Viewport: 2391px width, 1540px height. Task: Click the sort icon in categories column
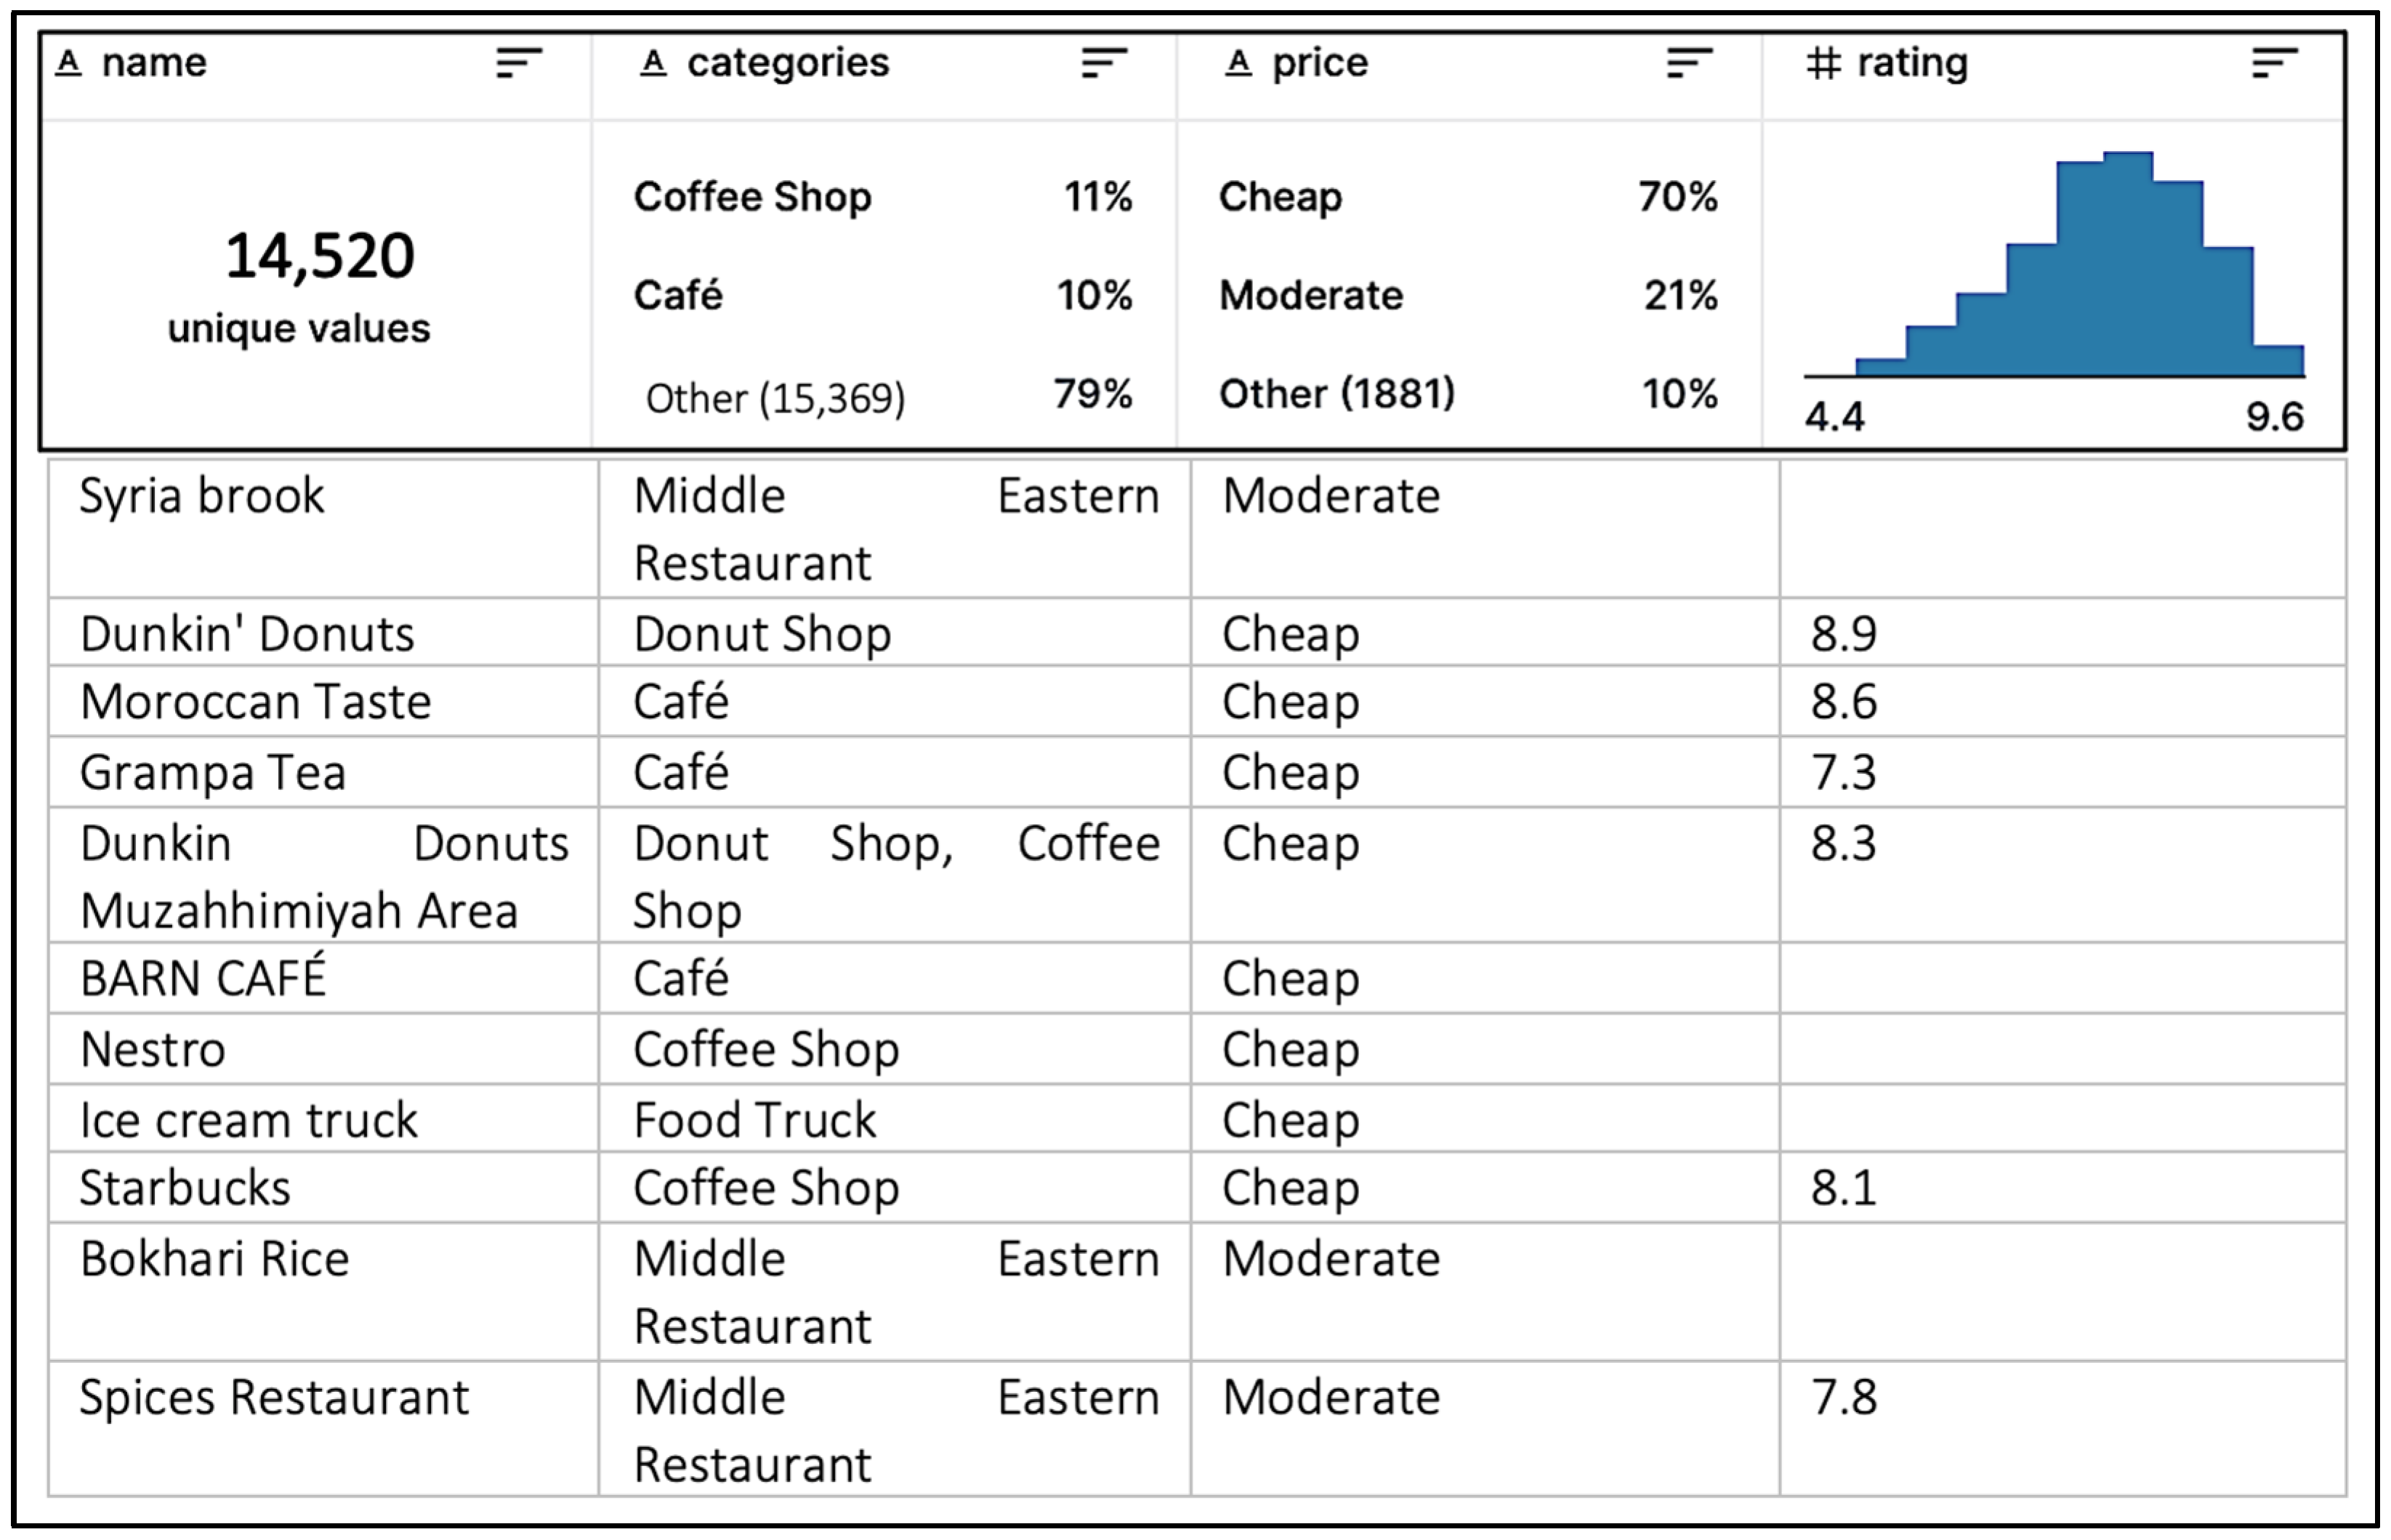[x=1105, y=63]
